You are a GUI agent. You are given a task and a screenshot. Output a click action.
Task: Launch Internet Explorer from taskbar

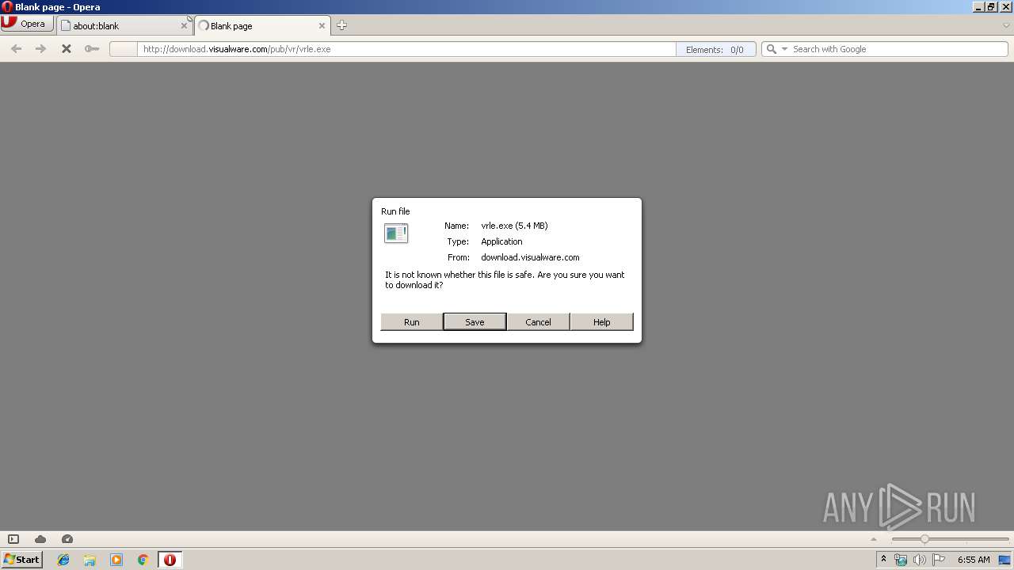pyautogui.click(x=63, y=560)
